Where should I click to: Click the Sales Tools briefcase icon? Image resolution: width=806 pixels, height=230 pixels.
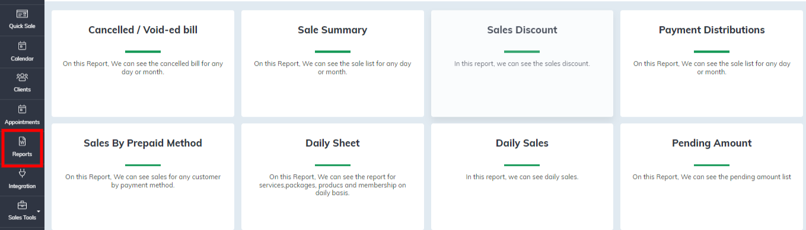click(22, 205)
